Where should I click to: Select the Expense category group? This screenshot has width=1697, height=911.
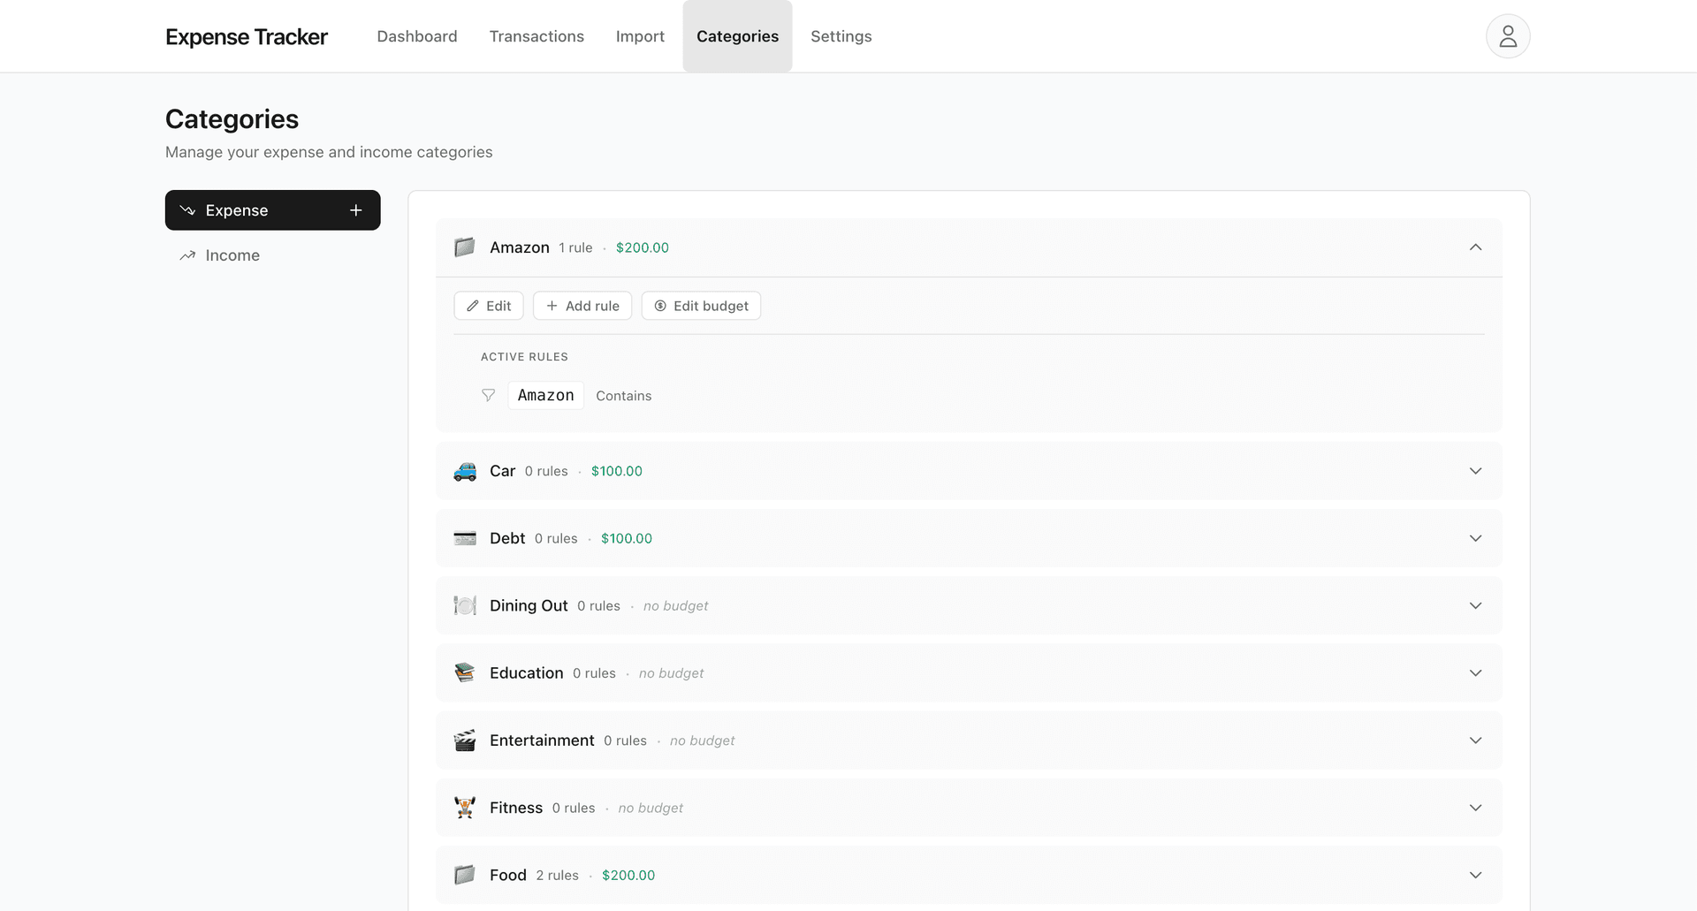pos(236,210)
